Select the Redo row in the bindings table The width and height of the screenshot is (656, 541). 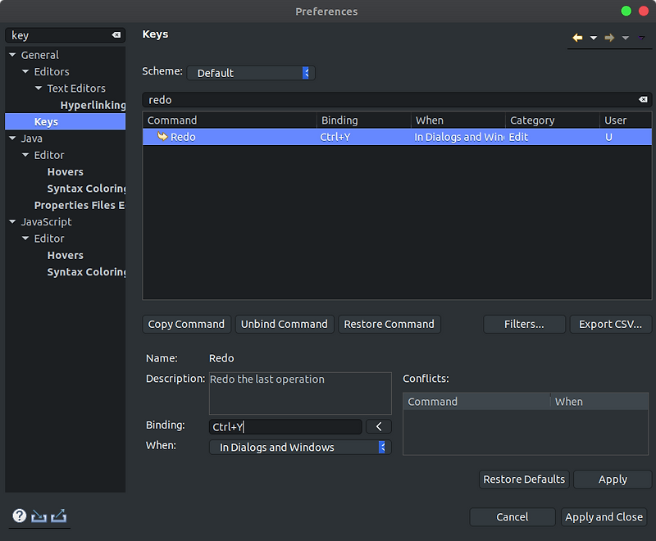328,137
